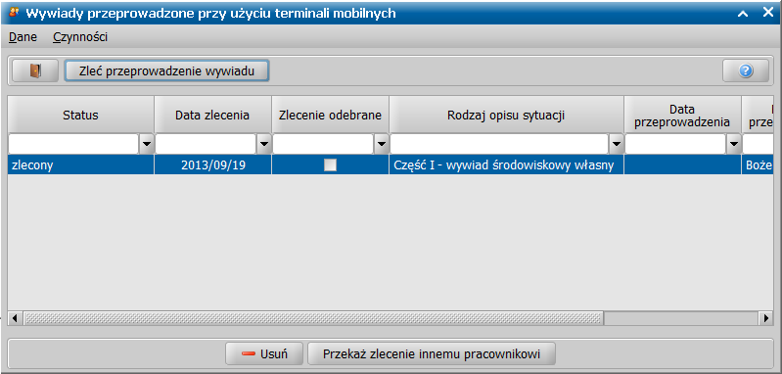
Task: Sort by the Data zlecenia column header
Action: click(212, 116)
